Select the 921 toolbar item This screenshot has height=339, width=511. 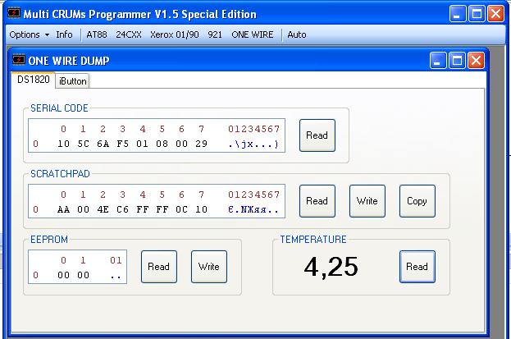[215, 34]
